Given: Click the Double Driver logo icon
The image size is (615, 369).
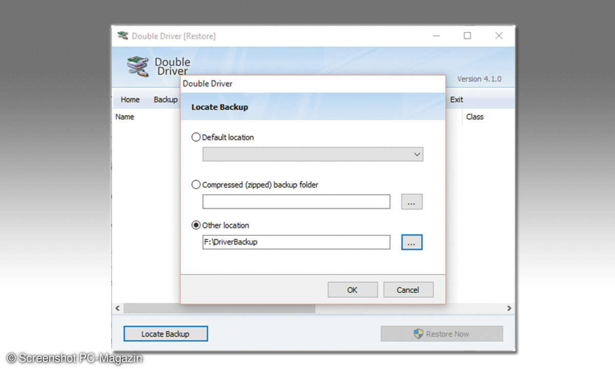Looking at the screenshot, I should (x=137, y=66).
